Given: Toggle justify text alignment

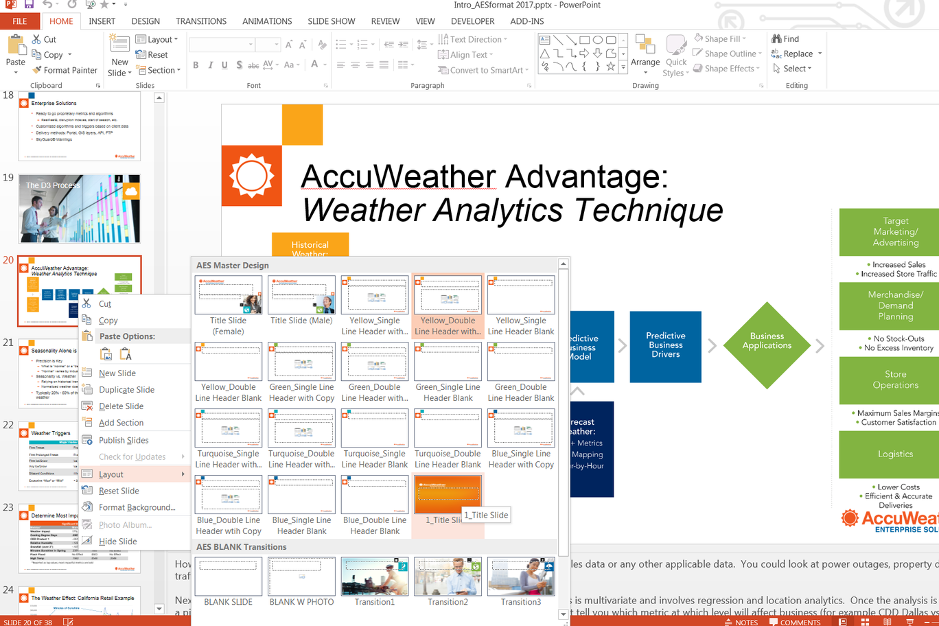Looking at the screenshot, I should click(384, 65).
